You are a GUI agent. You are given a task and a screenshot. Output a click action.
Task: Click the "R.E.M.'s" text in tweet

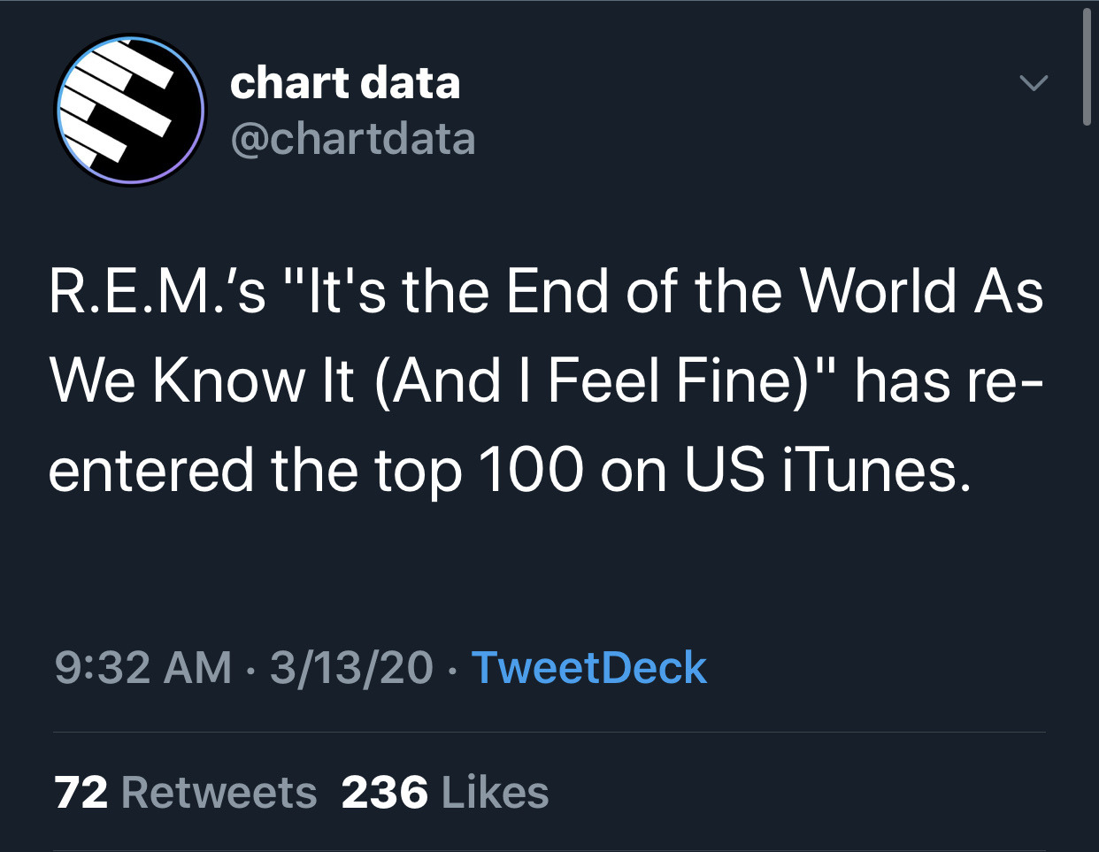(x=158, y=292)
